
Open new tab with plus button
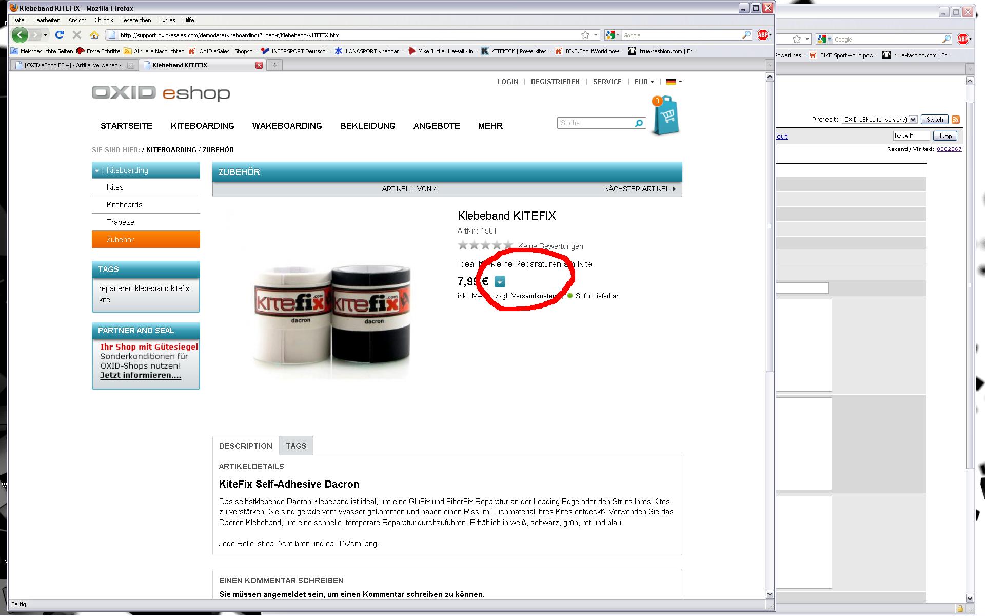(x=274, y=65)
